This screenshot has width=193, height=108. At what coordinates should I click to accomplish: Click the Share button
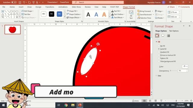click(x=171, y=7)
